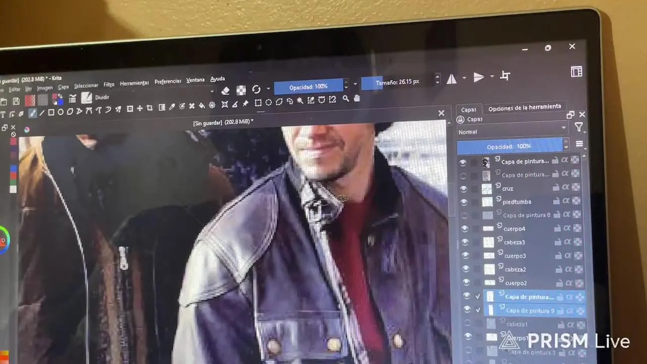
Task: Open the dropdown arrow after opacity slider
Action: [355, 84]
